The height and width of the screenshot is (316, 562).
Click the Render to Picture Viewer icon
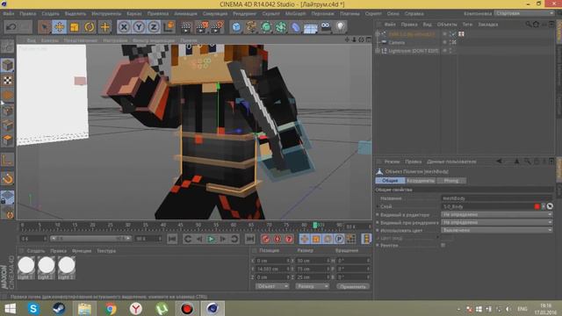tap(201, 27)
